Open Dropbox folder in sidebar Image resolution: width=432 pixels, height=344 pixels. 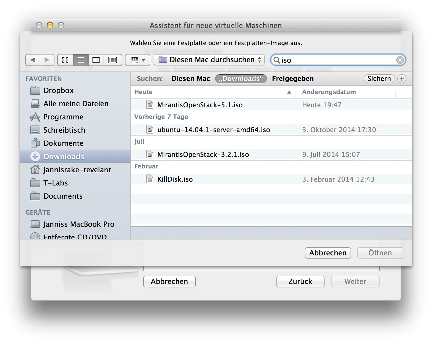point(58,91)
